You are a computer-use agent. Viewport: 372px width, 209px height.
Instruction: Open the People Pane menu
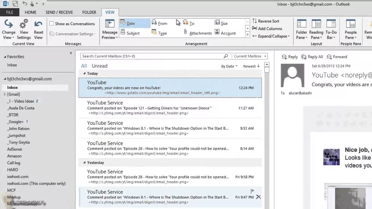pyautogui.click(x=351, y=30)
